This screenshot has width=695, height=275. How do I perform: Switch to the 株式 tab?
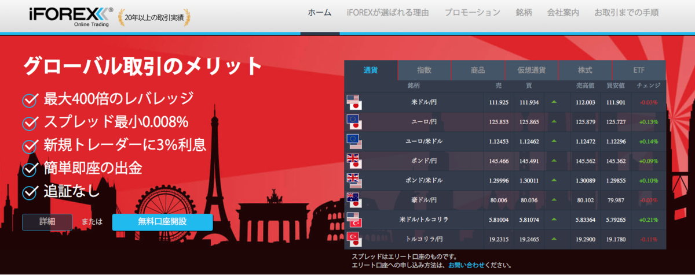tap(585, 70)
